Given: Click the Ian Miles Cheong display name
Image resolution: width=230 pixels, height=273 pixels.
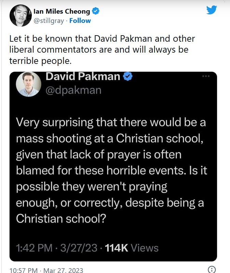Looking at the screenshot, I should (x=62, y=11).
